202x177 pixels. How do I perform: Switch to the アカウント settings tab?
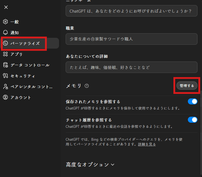click(x=20, y=97)
